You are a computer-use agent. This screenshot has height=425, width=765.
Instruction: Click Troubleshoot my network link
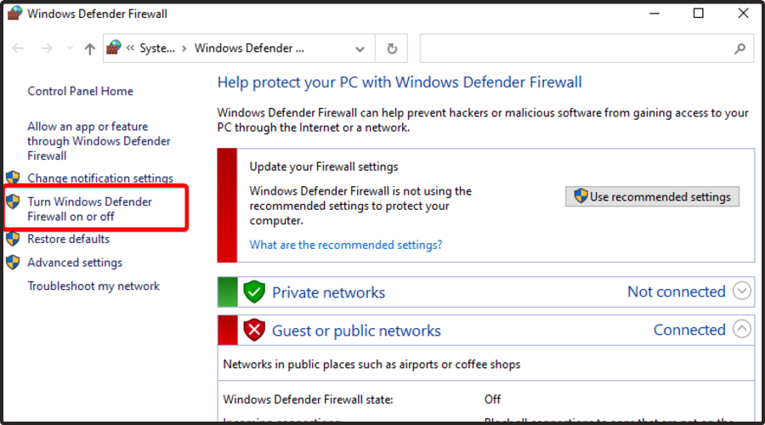pos(93,286)
